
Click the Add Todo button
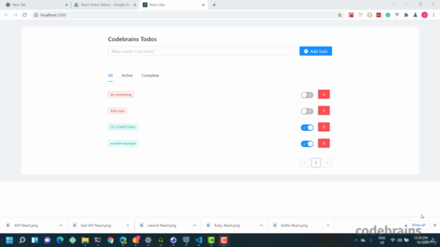click(316, 51)
